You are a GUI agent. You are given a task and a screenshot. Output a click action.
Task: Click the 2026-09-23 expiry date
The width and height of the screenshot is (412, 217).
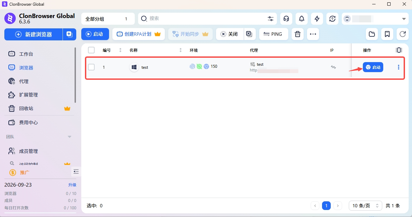(x=18, y=185)
